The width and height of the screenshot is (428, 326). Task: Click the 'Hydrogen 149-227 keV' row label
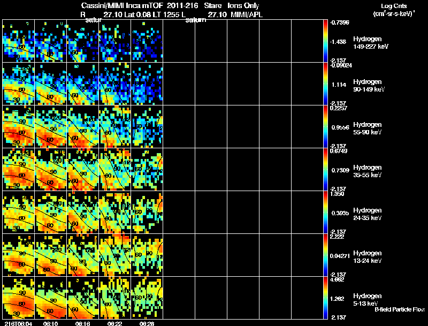coord(371,43)
